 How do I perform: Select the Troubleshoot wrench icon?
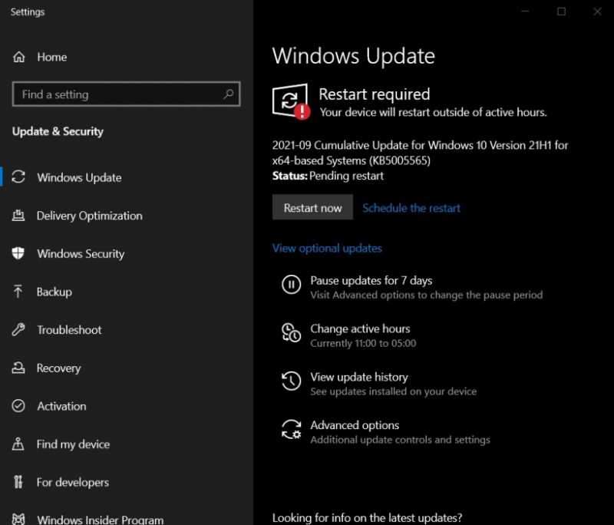(x=18, y=330)
